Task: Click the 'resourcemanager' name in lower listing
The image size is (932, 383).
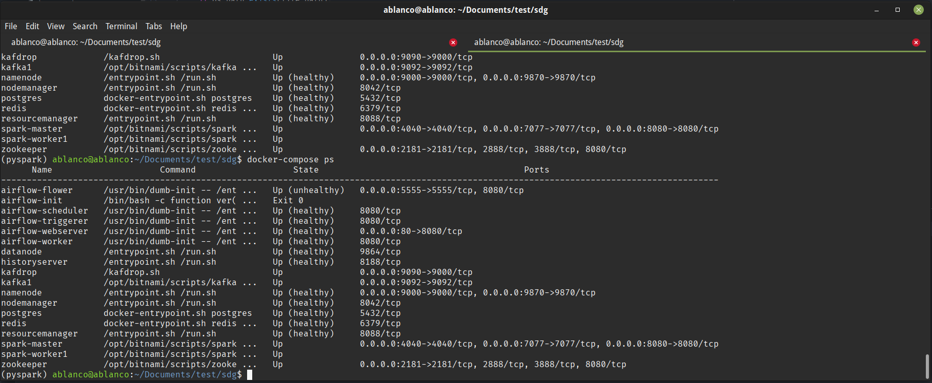Action: (x=39, y=333)
